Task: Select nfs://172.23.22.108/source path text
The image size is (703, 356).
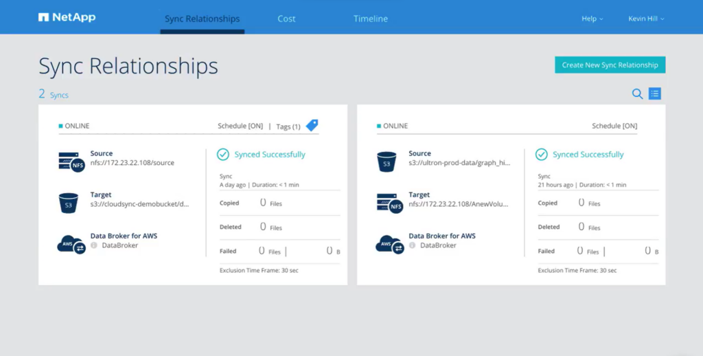Action: [132, 163]
